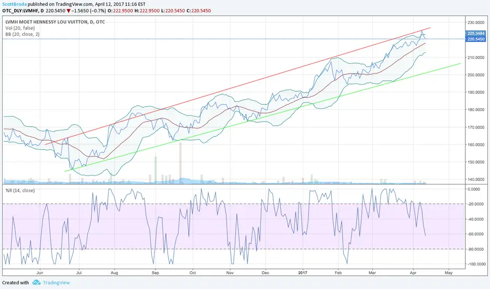Select the Vol (20, false) indicator label
This screenshot has width=490, height=289.
20,28
